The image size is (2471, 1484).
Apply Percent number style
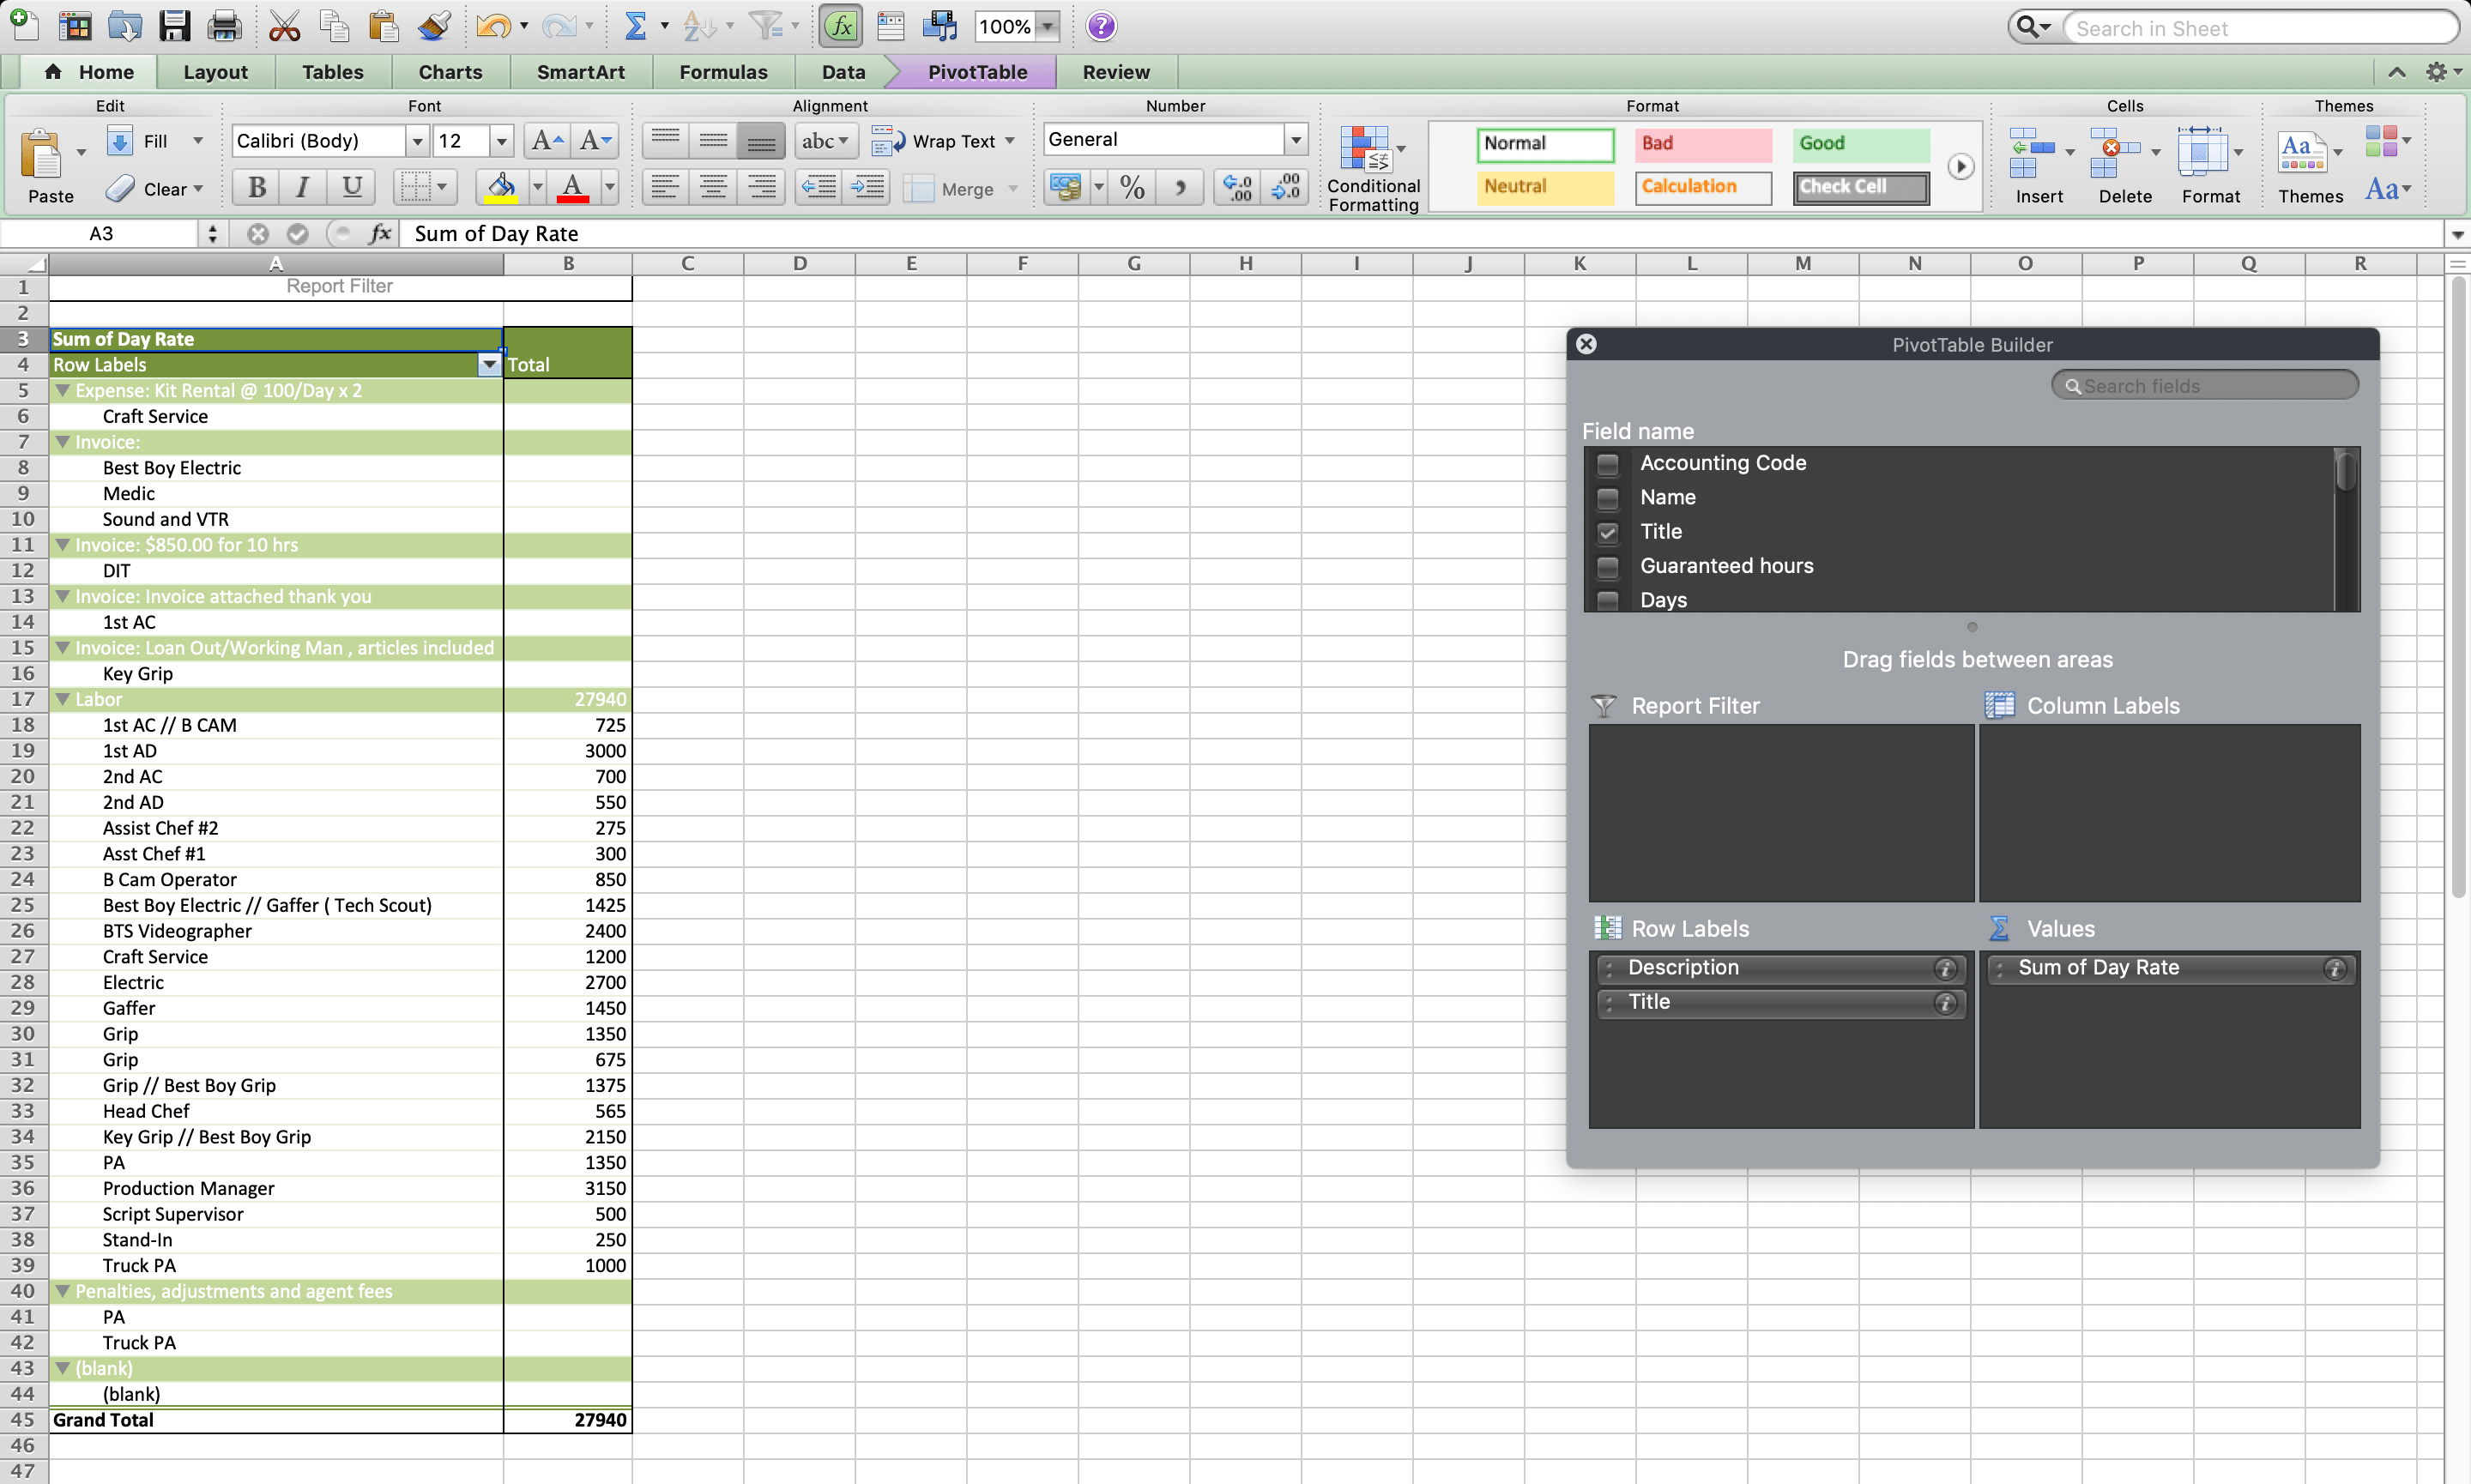point(1131,188)
